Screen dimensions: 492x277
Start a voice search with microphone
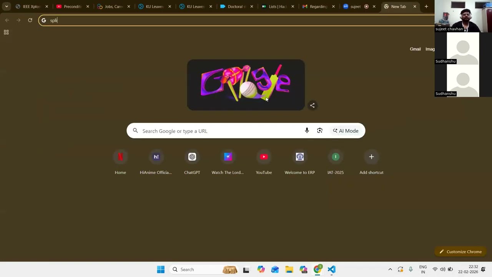point(307,131)
